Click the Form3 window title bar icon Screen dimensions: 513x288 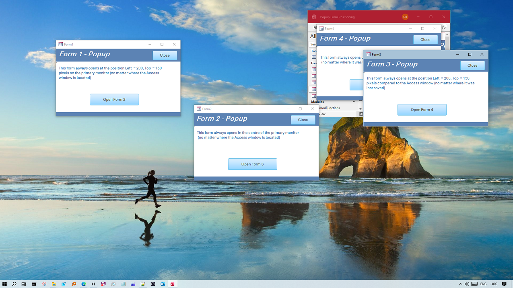click(x=368, y=54)
